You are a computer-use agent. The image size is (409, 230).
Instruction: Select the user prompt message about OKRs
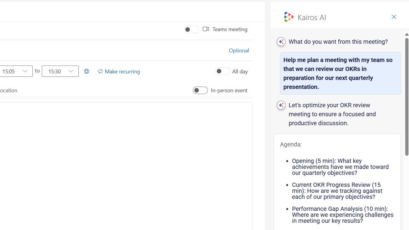[x=340, y=73]
